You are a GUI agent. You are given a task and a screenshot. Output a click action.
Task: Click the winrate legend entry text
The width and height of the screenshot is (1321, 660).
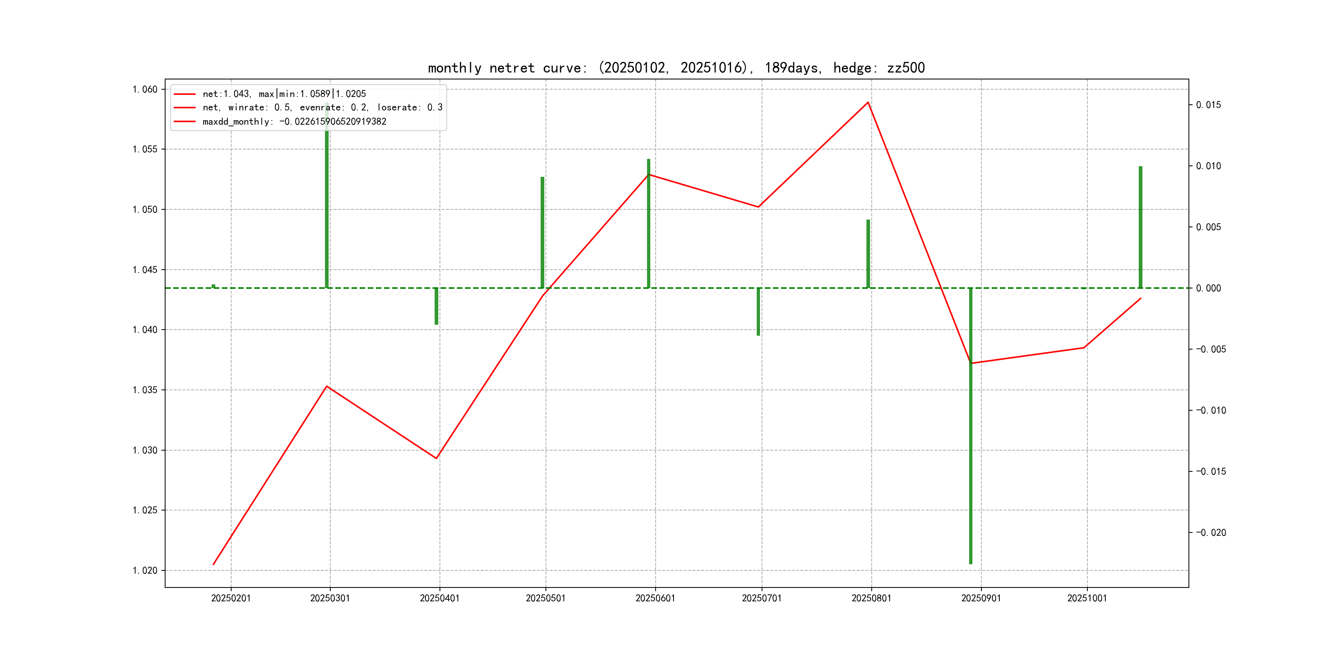[x=322, y=108]
